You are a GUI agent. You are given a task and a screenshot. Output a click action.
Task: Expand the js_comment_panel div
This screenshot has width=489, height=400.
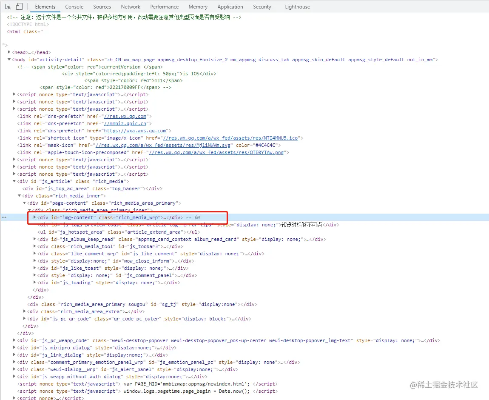(x=34, y=275)
